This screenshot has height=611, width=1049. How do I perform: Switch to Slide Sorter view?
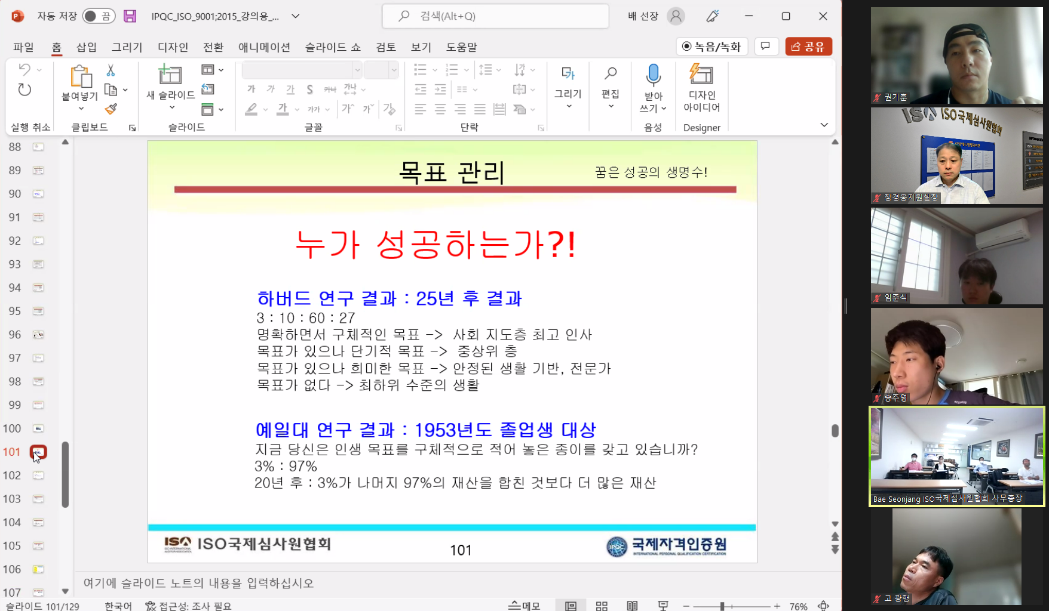[602, 606]
